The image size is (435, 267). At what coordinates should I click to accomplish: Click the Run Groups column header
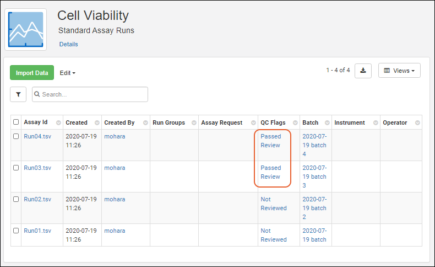[168, 122]
